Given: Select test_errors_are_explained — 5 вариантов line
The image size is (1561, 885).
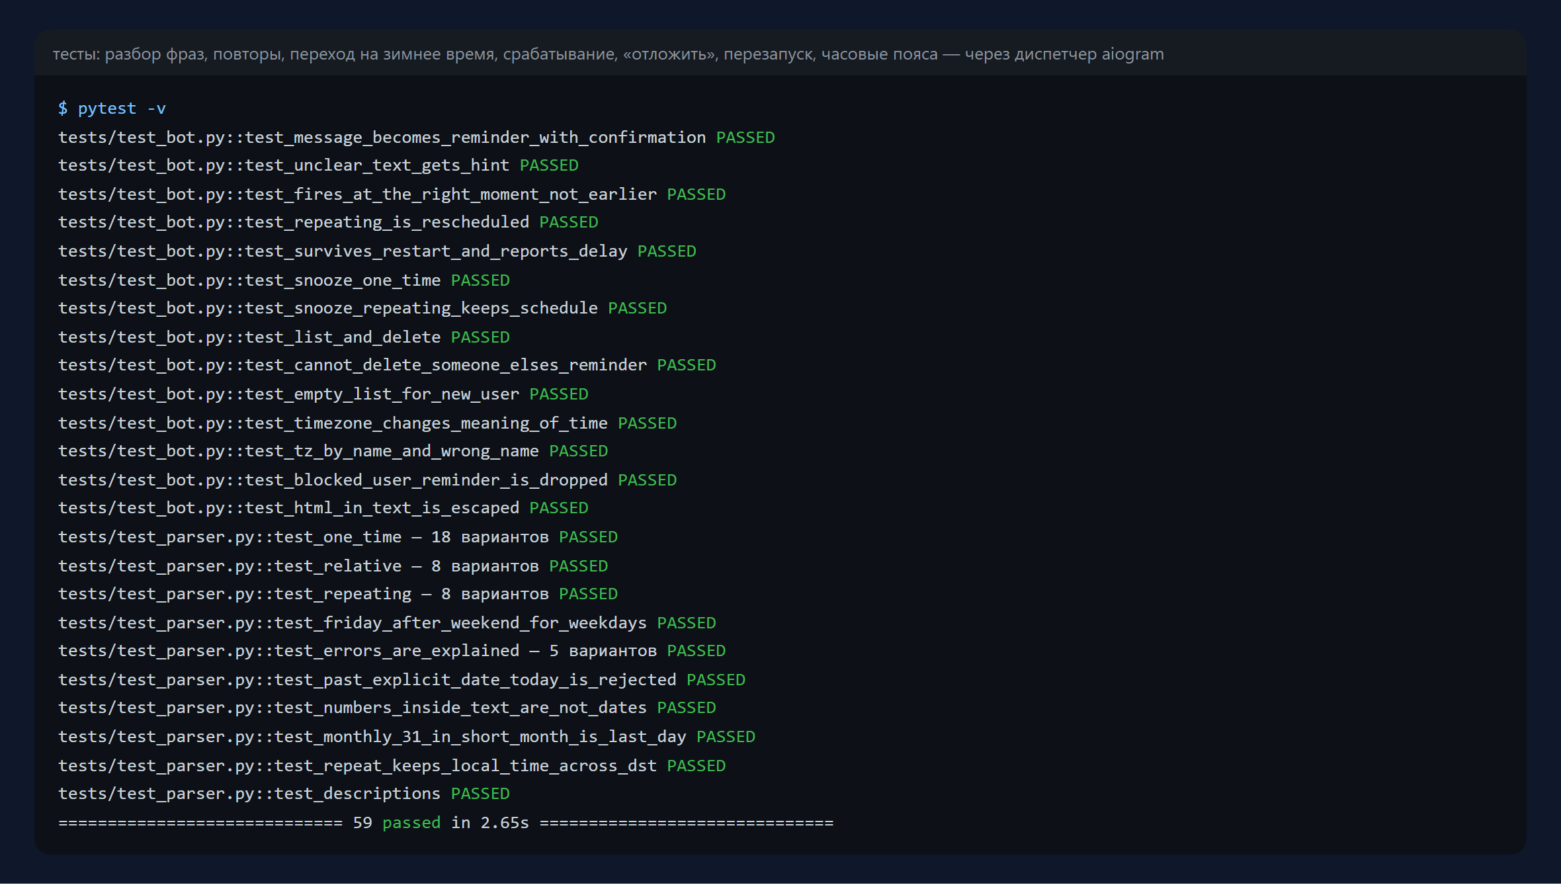Looking at the screenshot, I should pyautogui.click(x=392, y=651).
